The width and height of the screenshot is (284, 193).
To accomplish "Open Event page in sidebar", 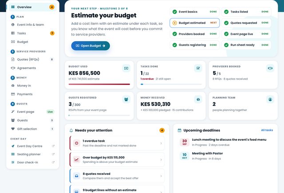I will pyautogui.click(x=32, y=112).
